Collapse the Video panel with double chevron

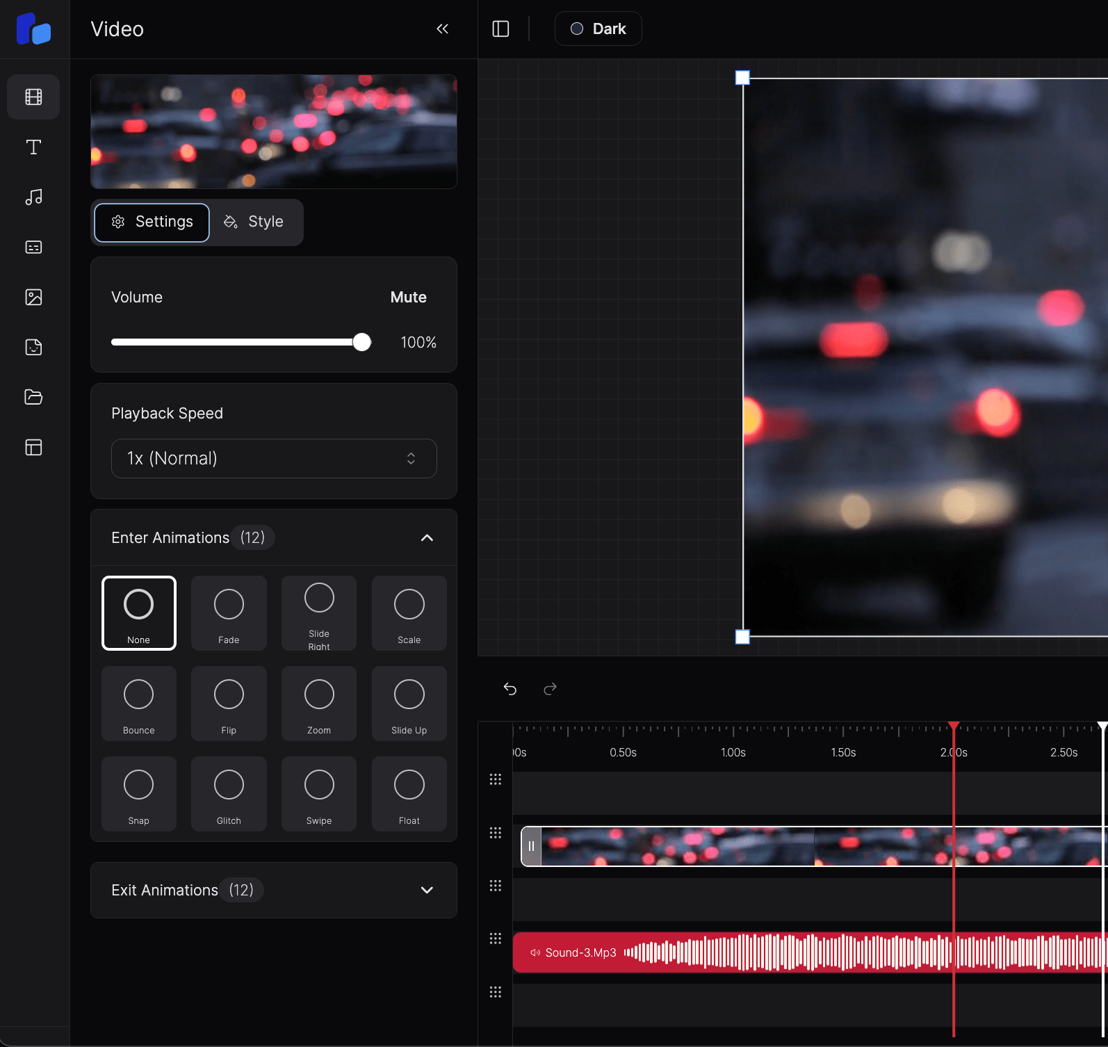point(442,29)
